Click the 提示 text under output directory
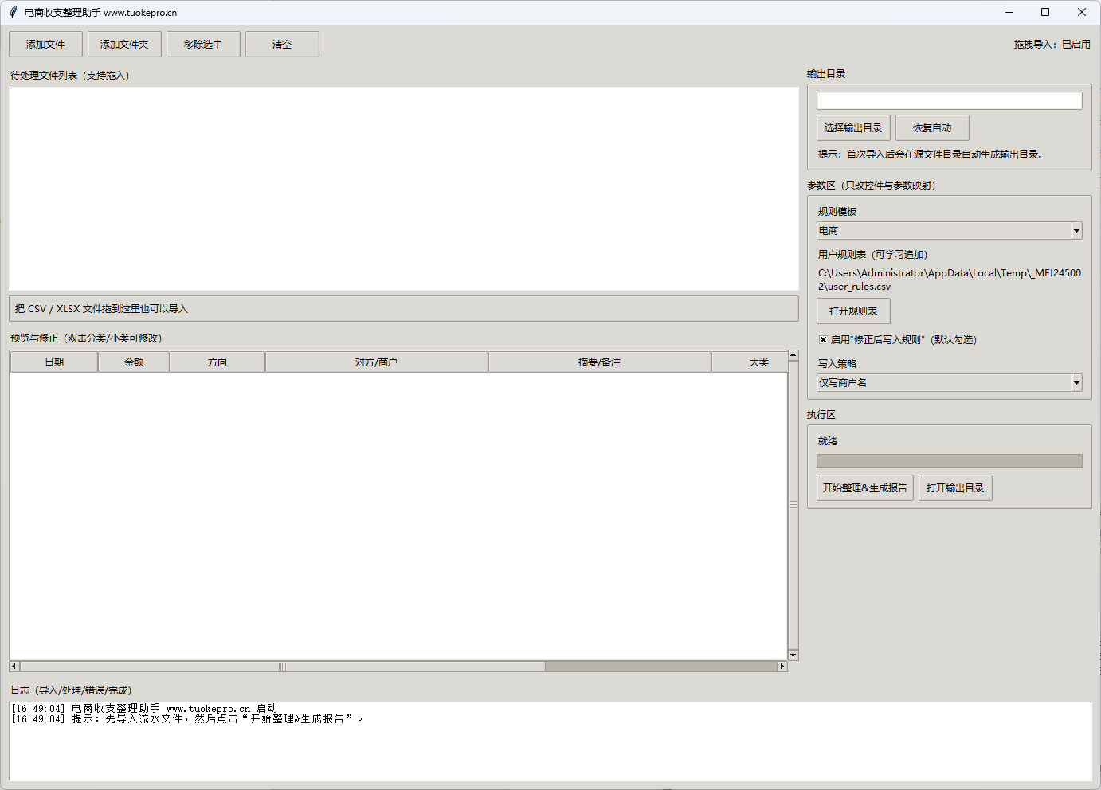Screen dimensions: 1101x790 931,154
